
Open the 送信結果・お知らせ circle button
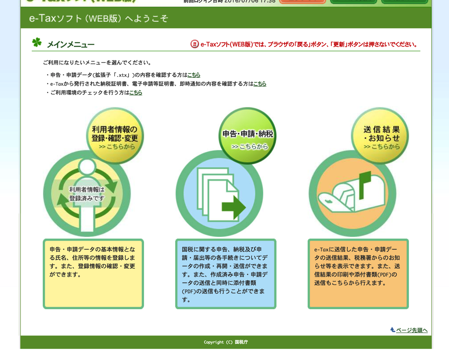380,136
